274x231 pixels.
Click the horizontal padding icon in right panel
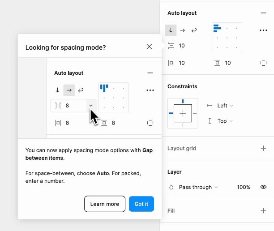point(171,63)
